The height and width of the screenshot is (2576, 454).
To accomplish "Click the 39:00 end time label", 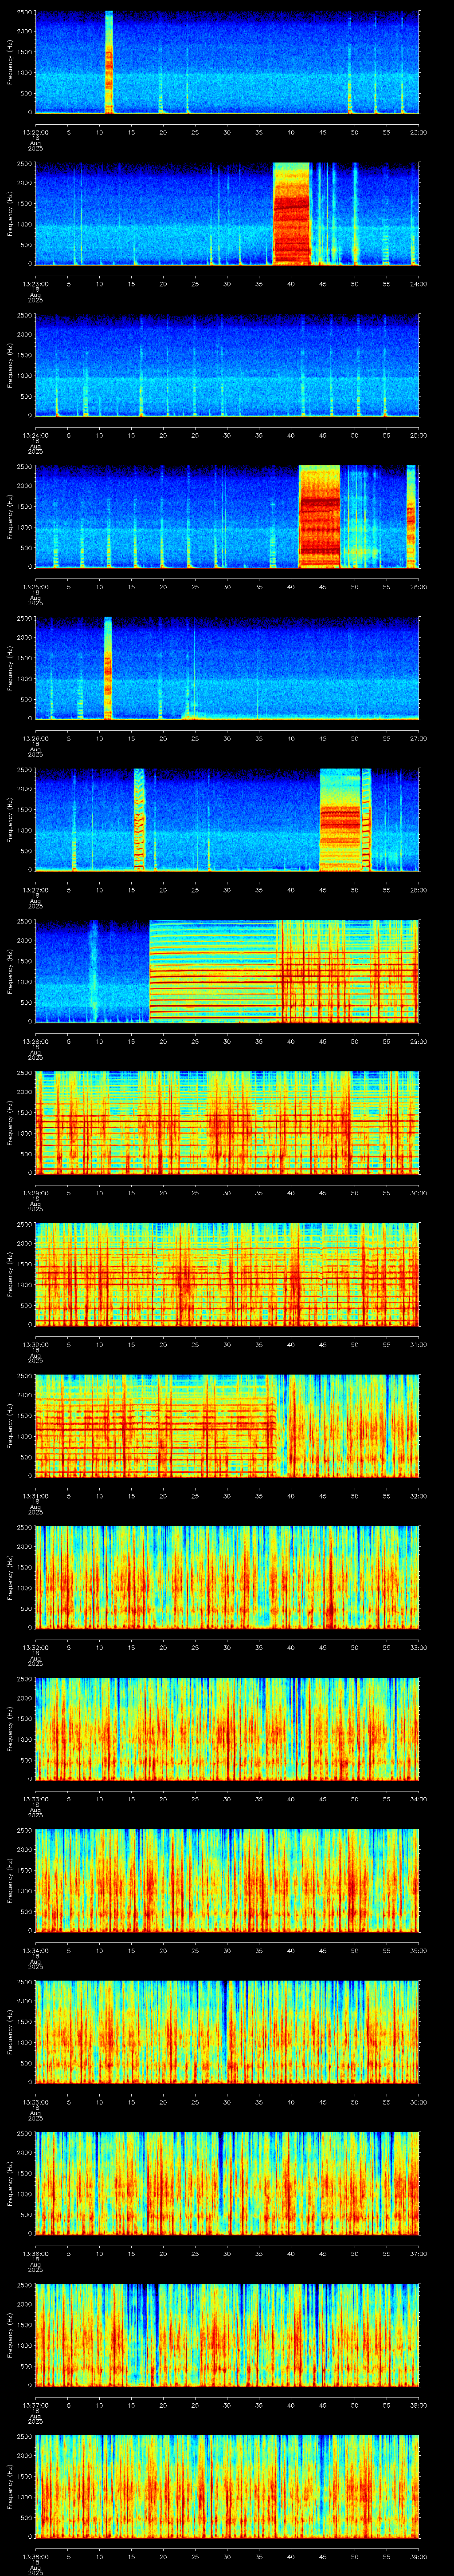I will [419, 2556].
